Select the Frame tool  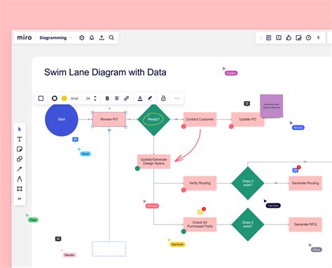tap(20, 189)
